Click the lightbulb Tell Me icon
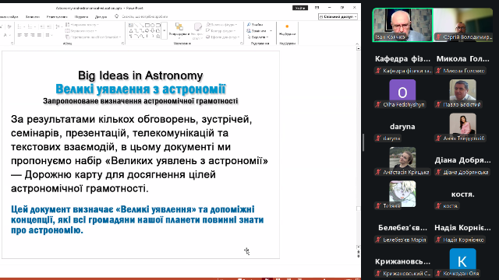This screenshot has width=499, height=280. tap(116, 16)
